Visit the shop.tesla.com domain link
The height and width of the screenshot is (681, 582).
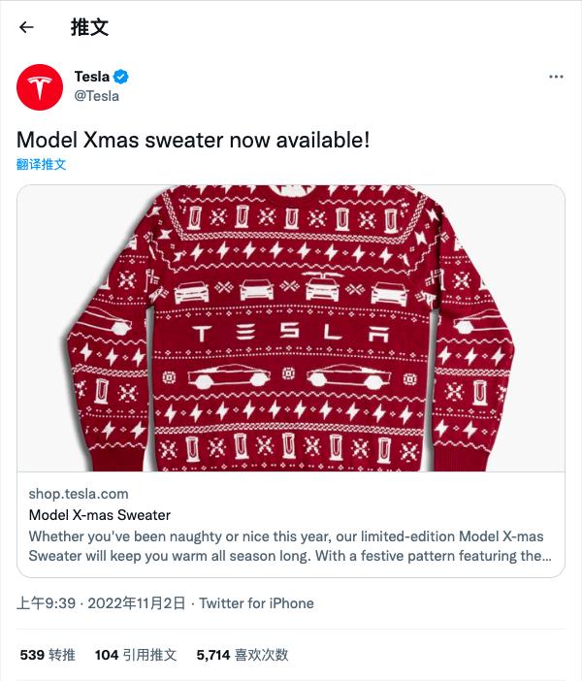coord(79,494)
